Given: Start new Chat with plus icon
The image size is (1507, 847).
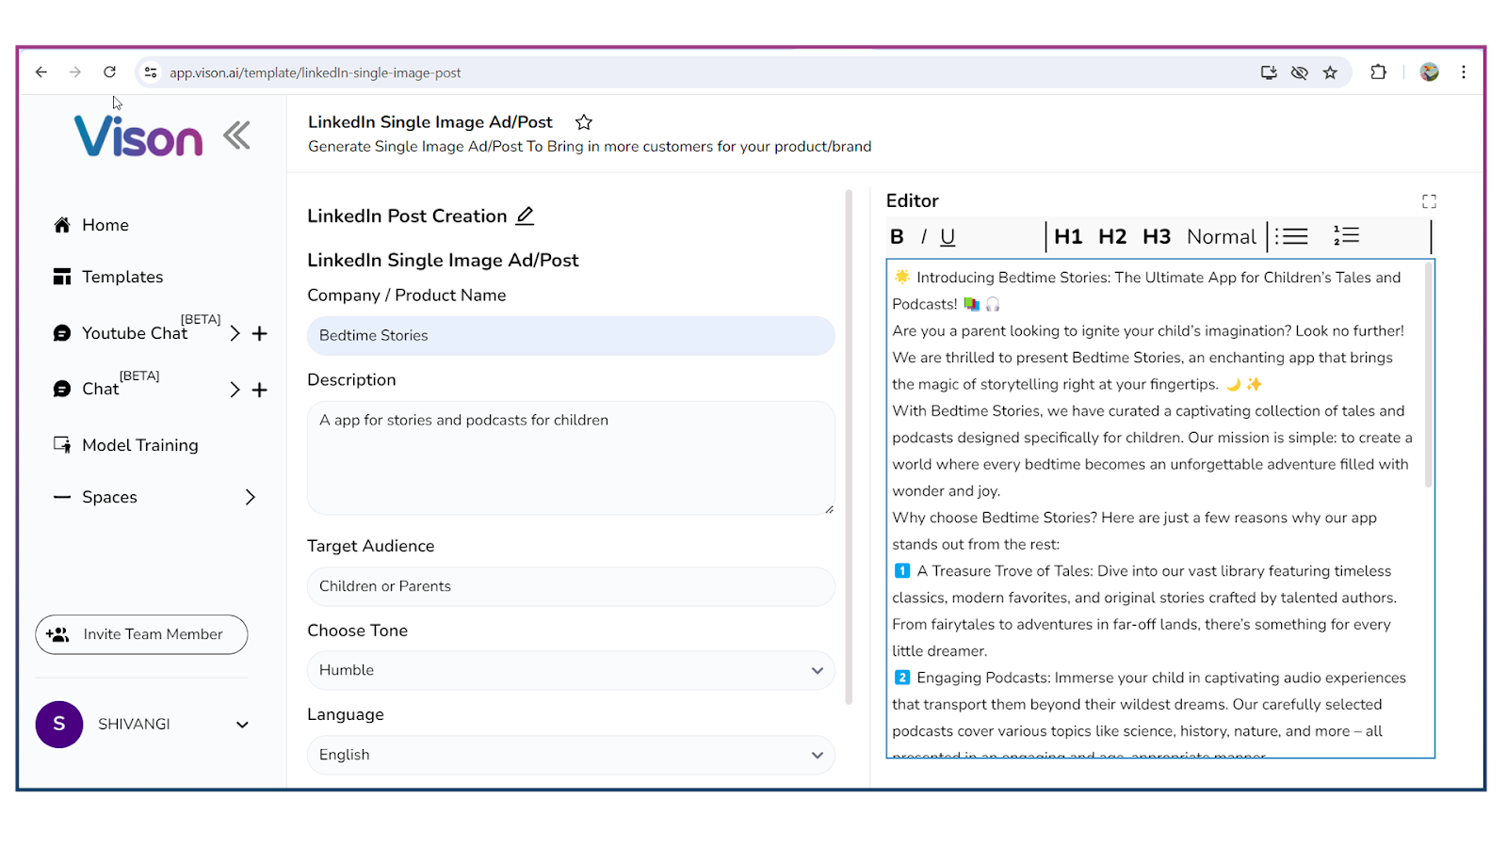Looking at the screenshot, I should pyautogui.click(x=260, y=390).
